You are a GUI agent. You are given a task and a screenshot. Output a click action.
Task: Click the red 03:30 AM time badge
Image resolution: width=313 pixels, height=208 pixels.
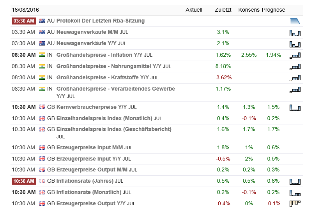click(x=24, y=21)
